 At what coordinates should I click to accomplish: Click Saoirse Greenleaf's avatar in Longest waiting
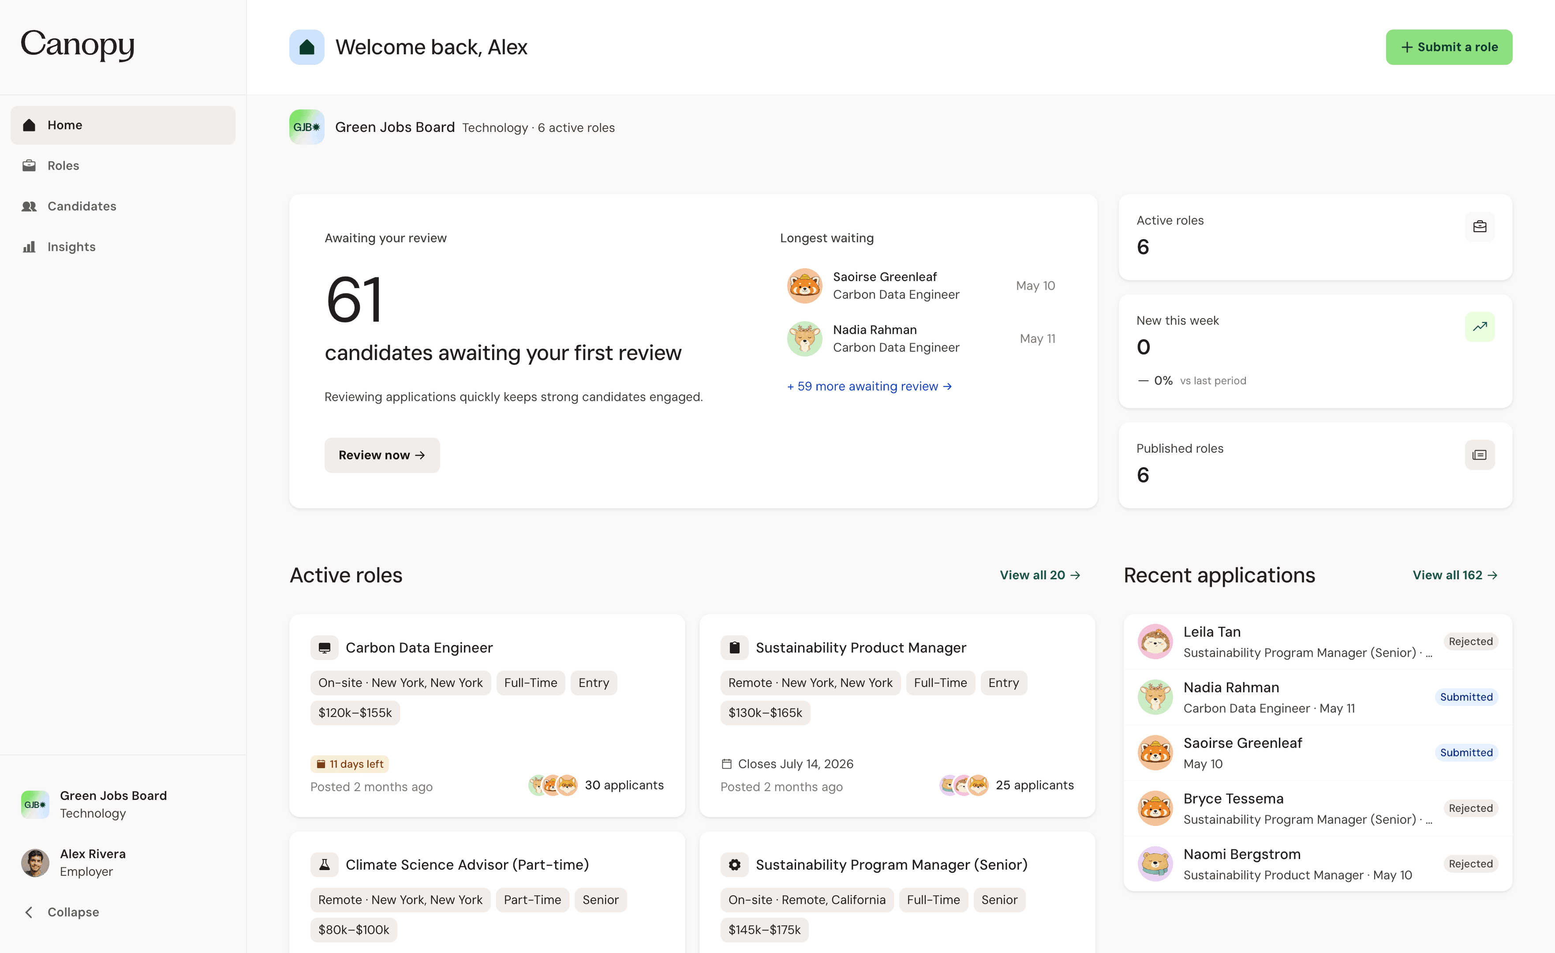point(804,285)
